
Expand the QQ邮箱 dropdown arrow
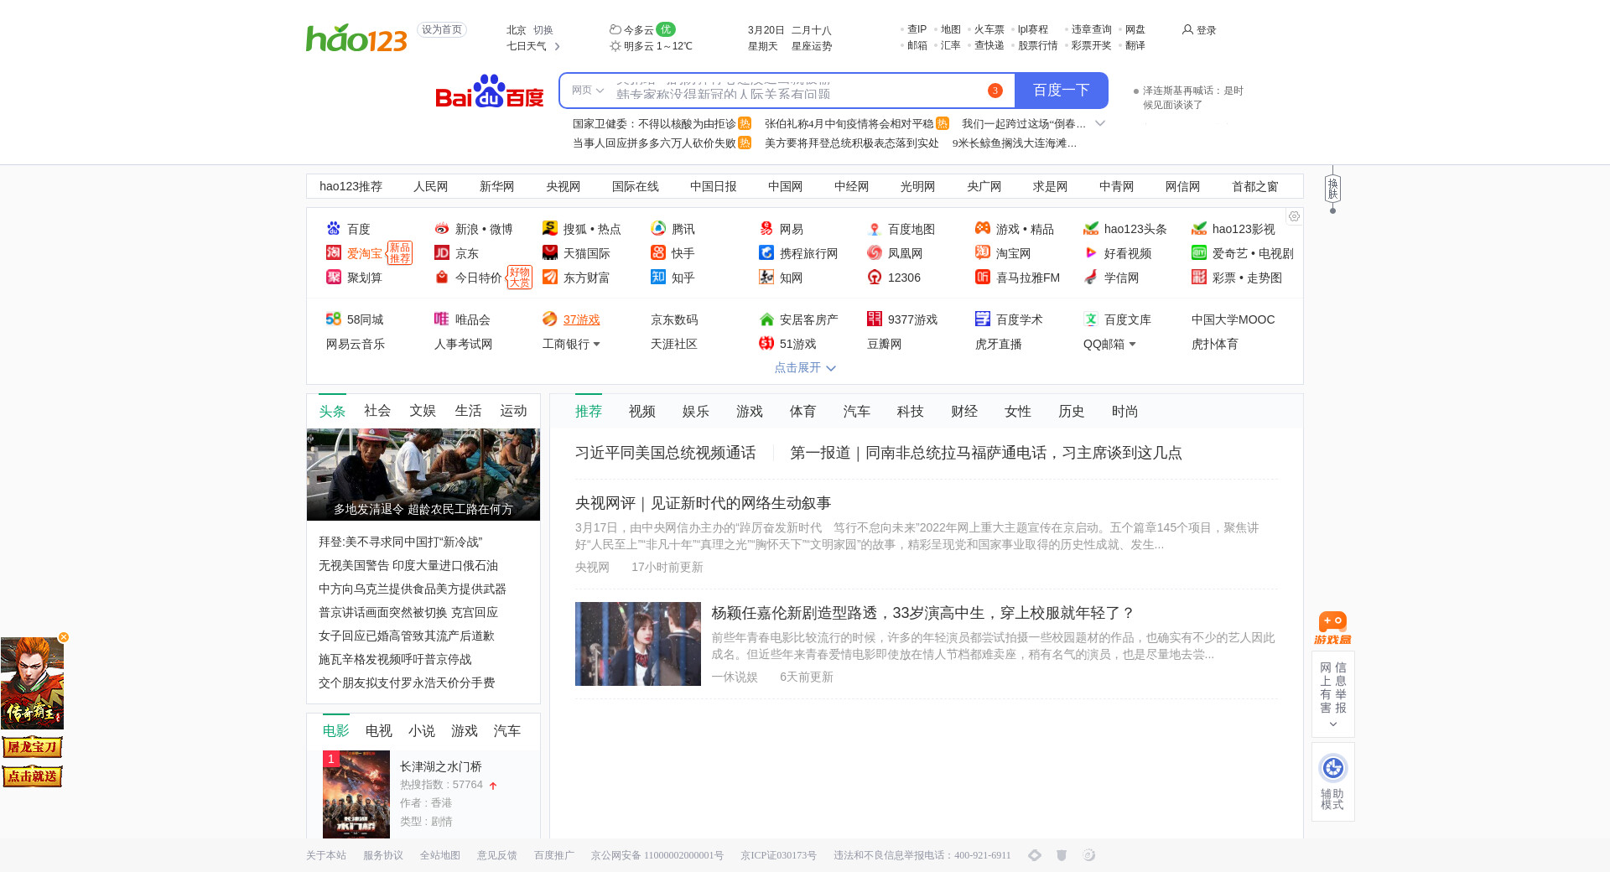point(1132,345)
